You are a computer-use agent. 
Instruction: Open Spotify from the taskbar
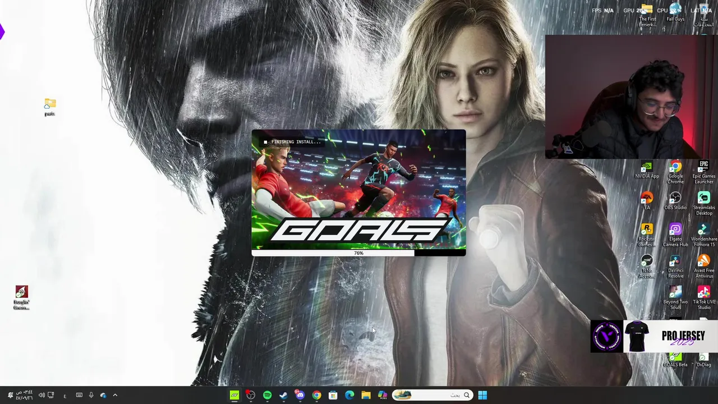point(267,395)
